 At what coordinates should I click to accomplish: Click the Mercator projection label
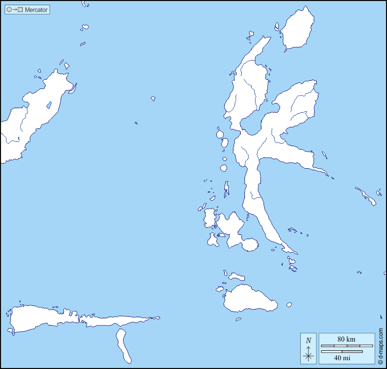(36, 10)
